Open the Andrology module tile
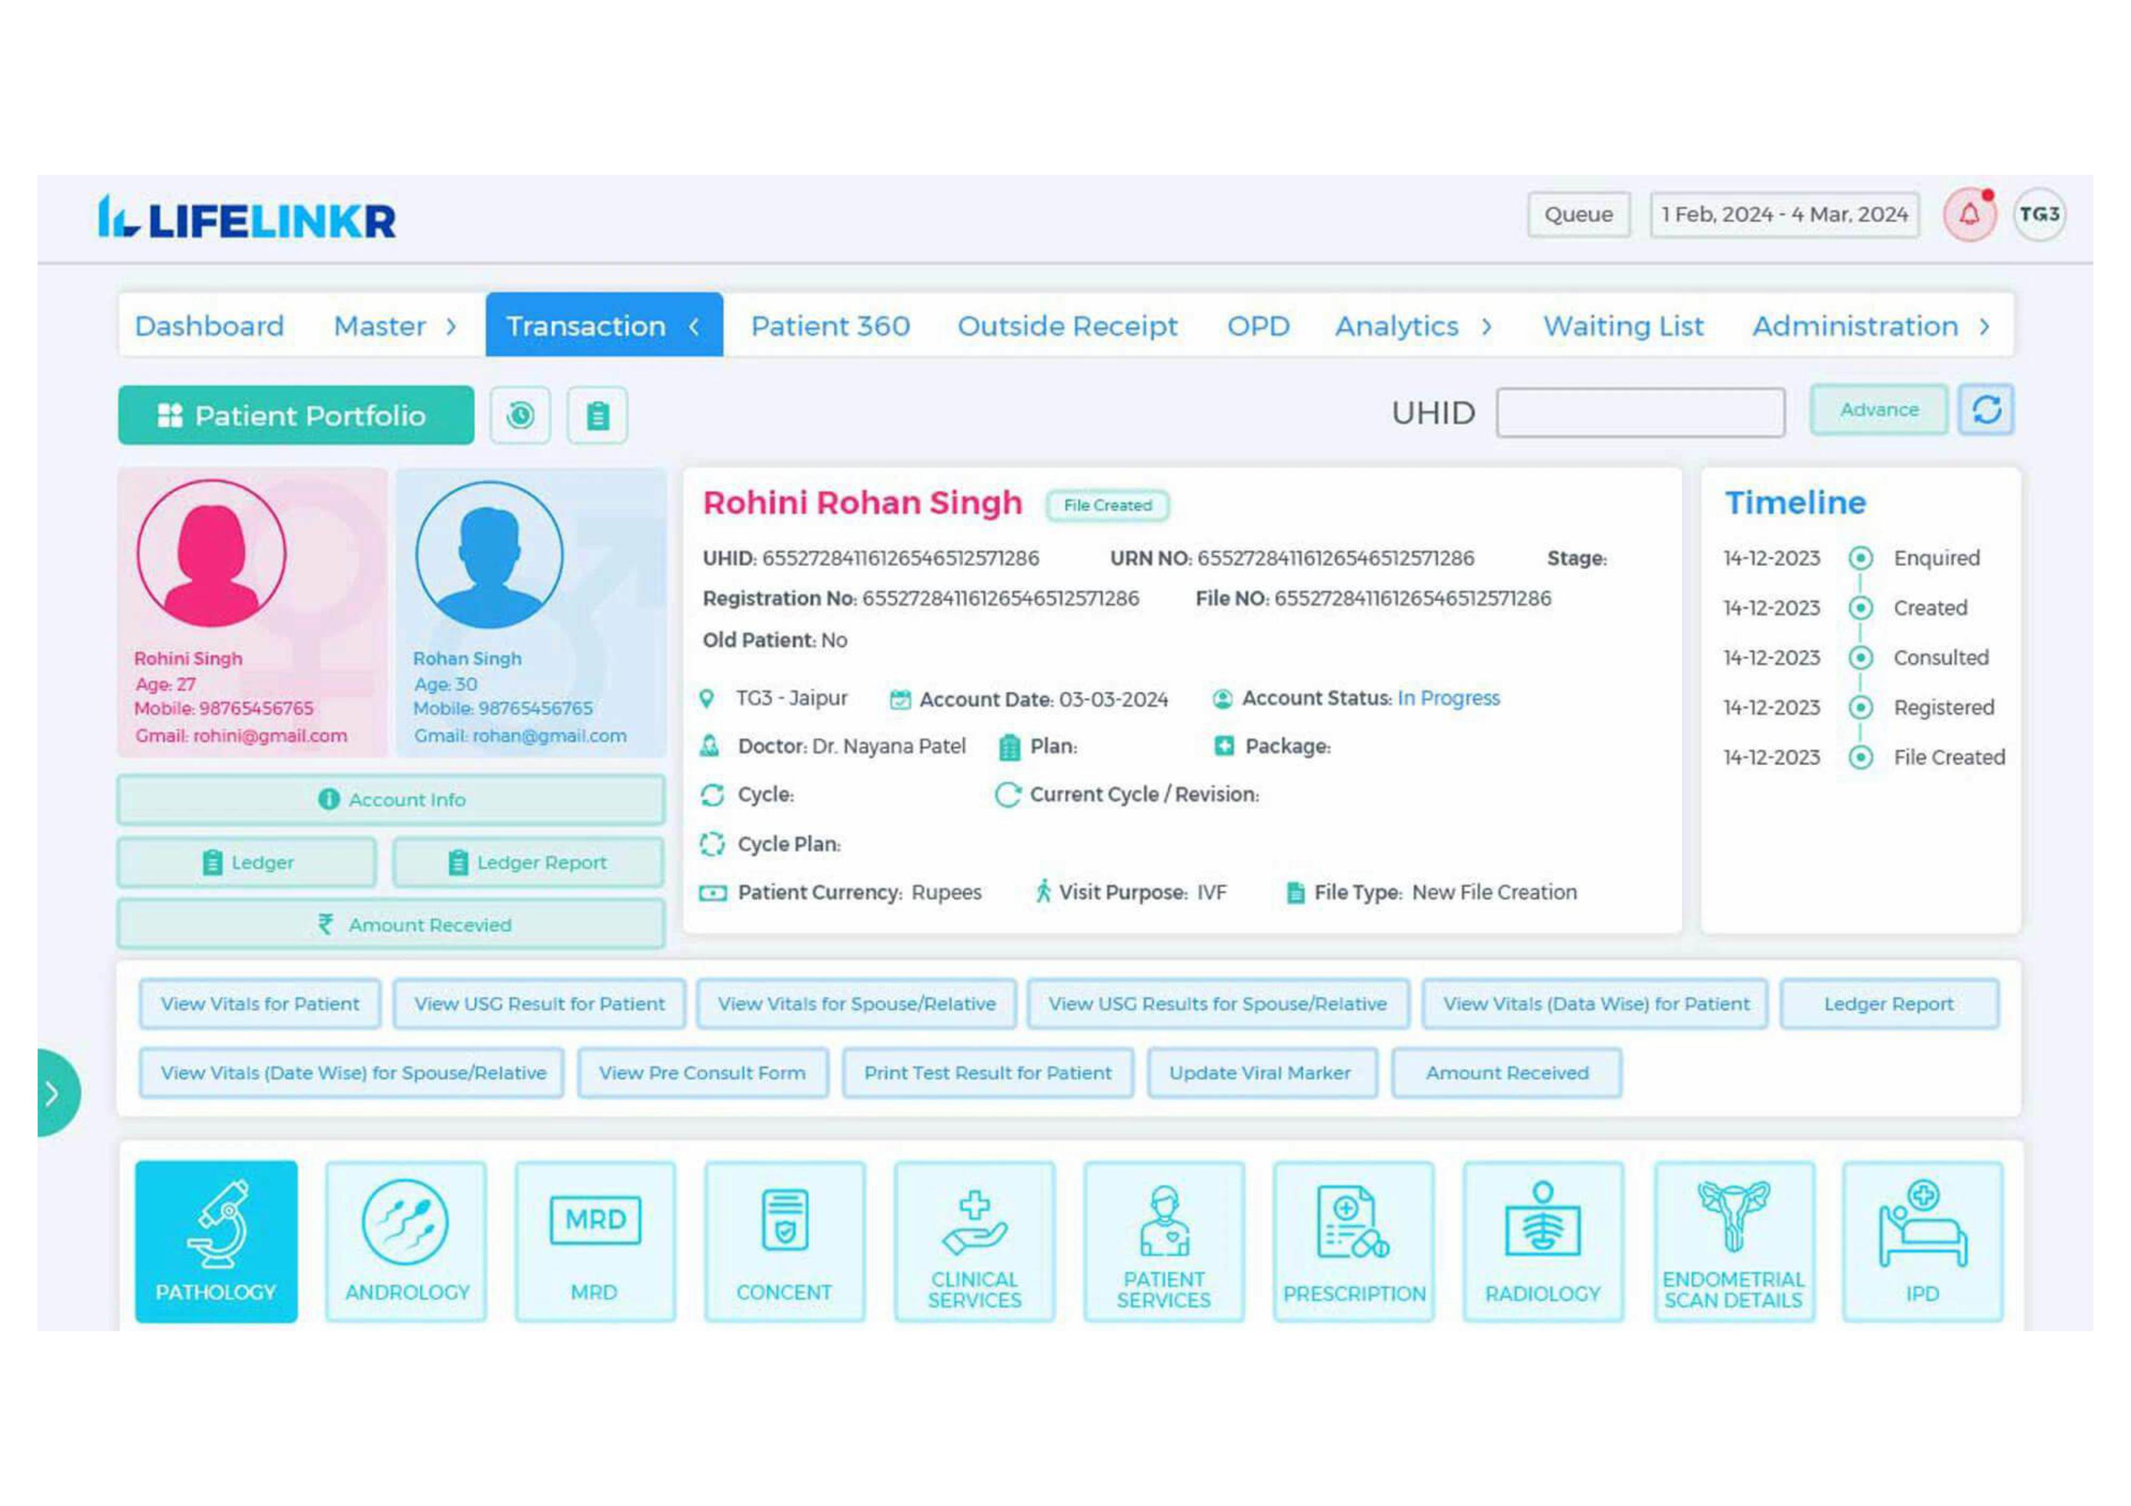This screenshot has height=1506, width=2131. (406, 1241)
